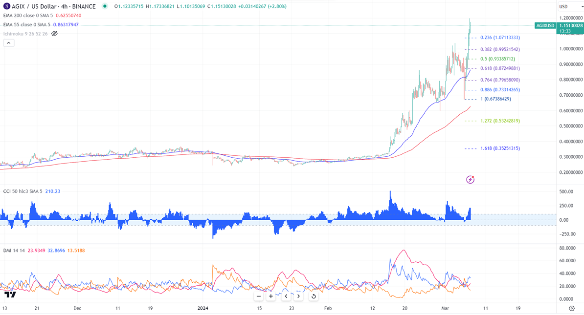
Task: Toggle Ichimoku indicator visibility eye icon
Action: click(x=54, y=34)
